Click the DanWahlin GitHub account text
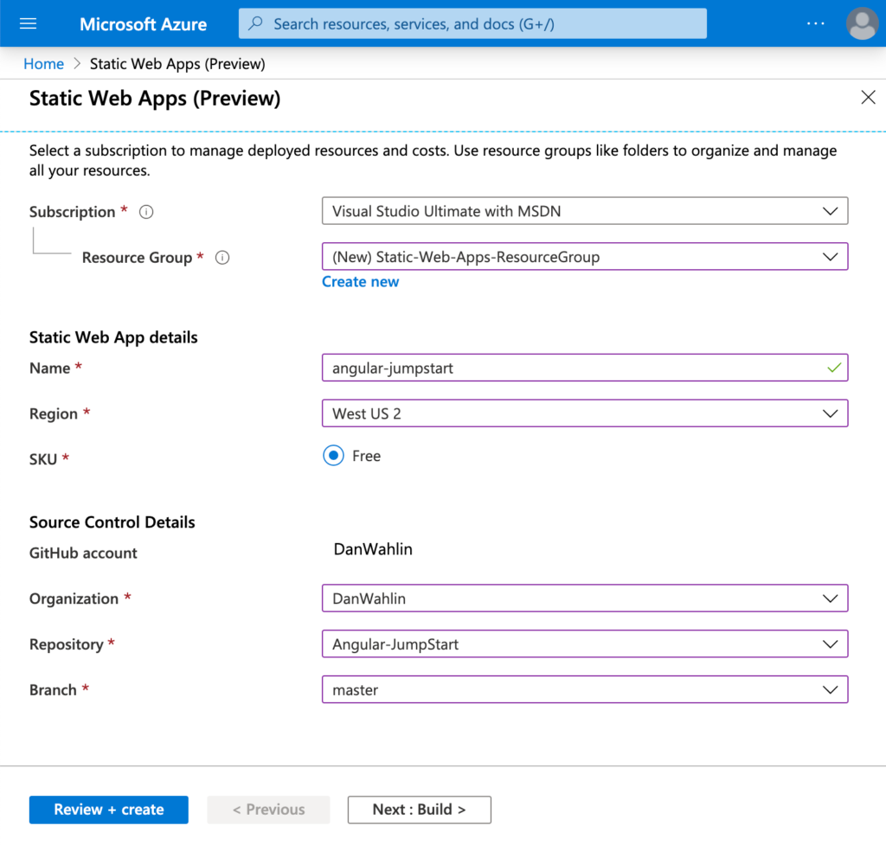The height and width of the screenshot is (845, 886). click(x=373, y=549)
